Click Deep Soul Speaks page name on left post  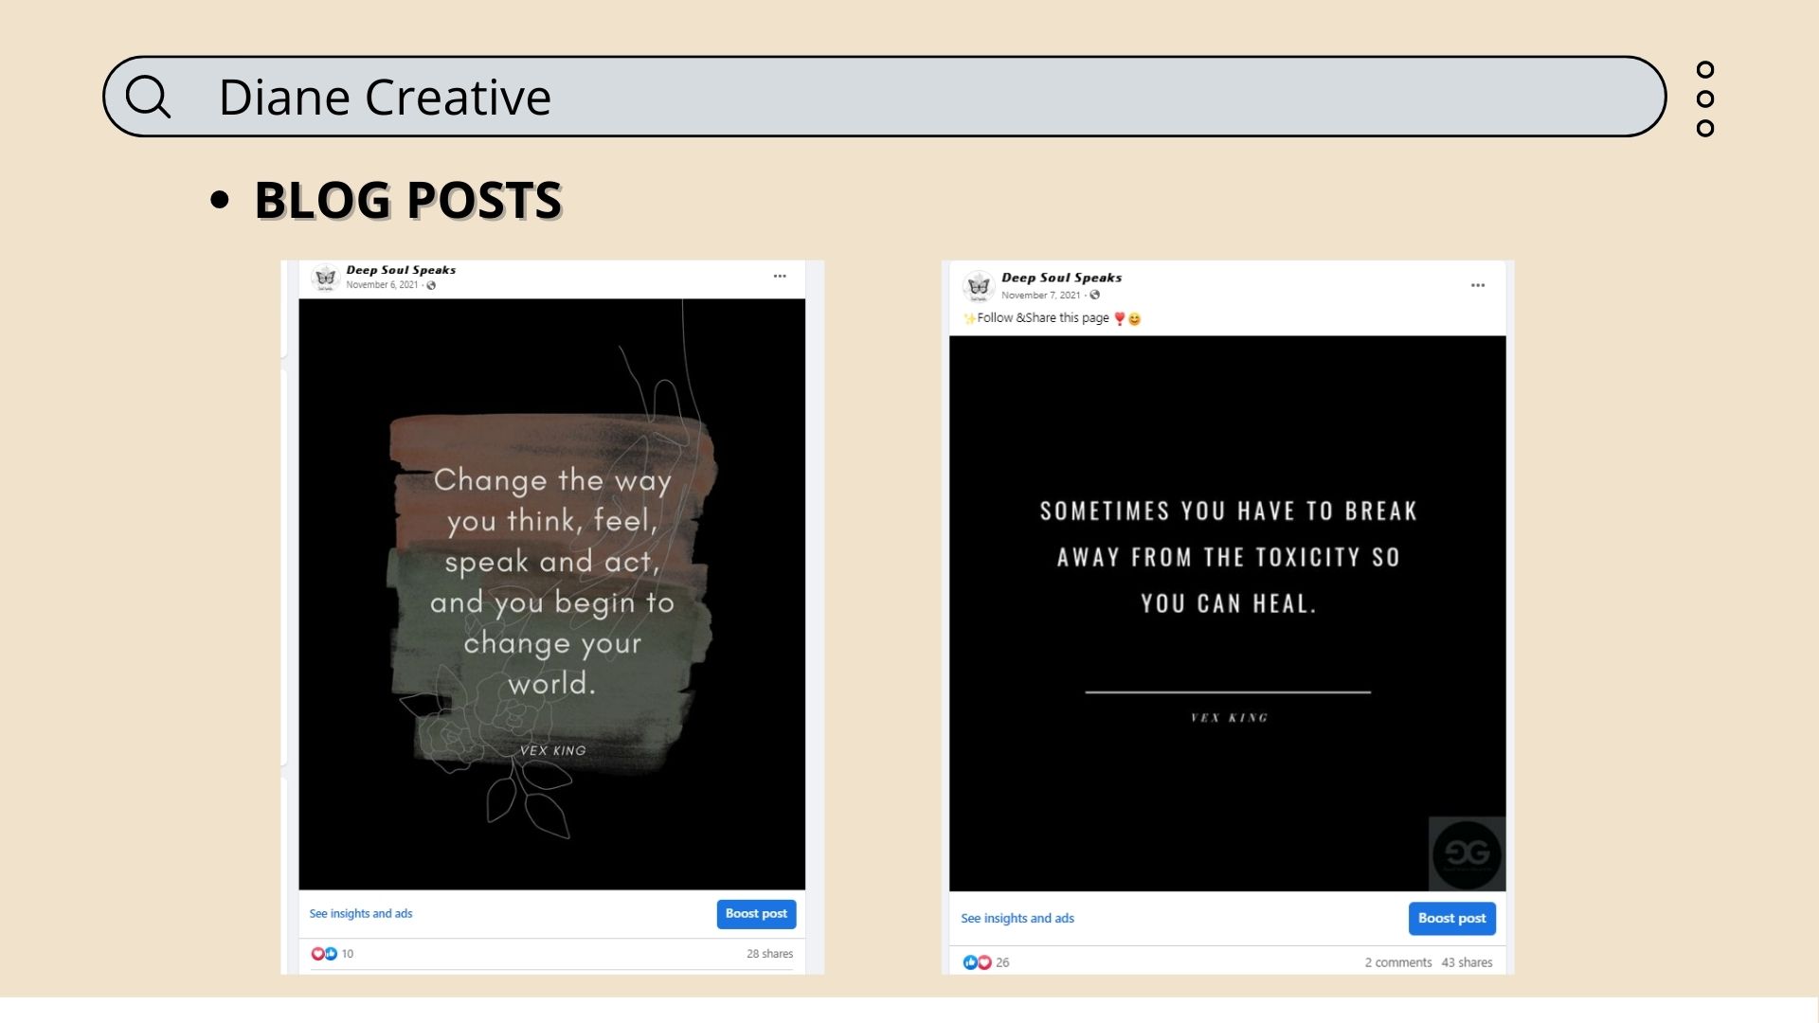point(401,270)
